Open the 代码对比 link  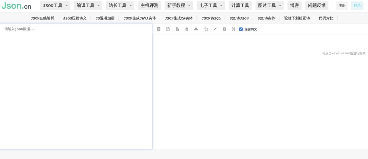(x=326, y=18)
